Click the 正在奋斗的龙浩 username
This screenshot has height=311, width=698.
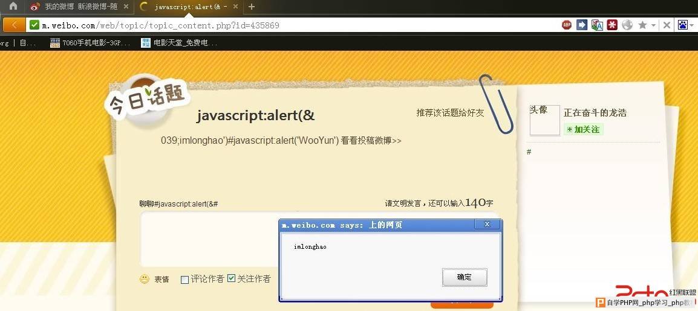tap(595, 113)
